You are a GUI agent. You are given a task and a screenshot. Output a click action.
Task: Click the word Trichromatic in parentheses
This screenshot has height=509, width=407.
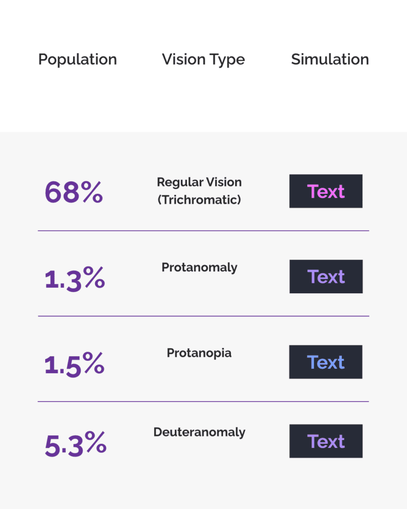point(199,200)
